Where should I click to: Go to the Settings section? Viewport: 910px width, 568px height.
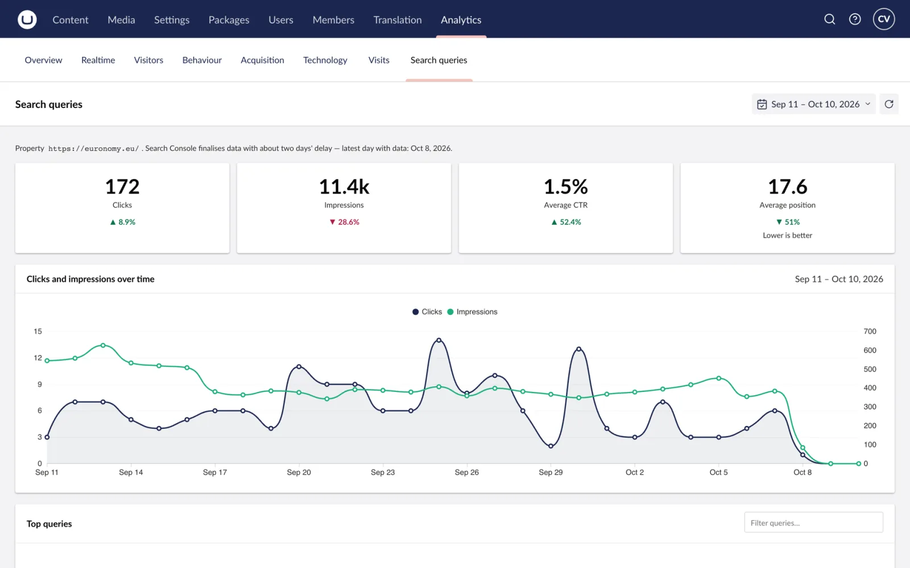(172, 20)
